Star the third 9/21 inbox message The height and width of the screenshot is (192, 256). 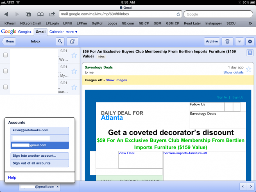[x=74, y=87]
